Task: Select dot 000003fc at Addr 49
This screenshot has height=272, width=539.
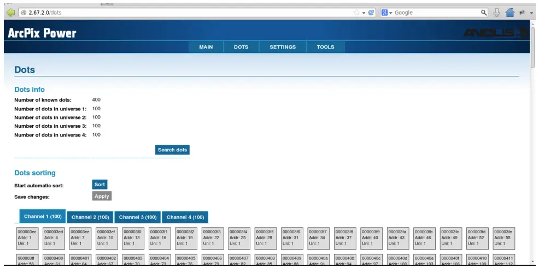Action: click(450, 238)
